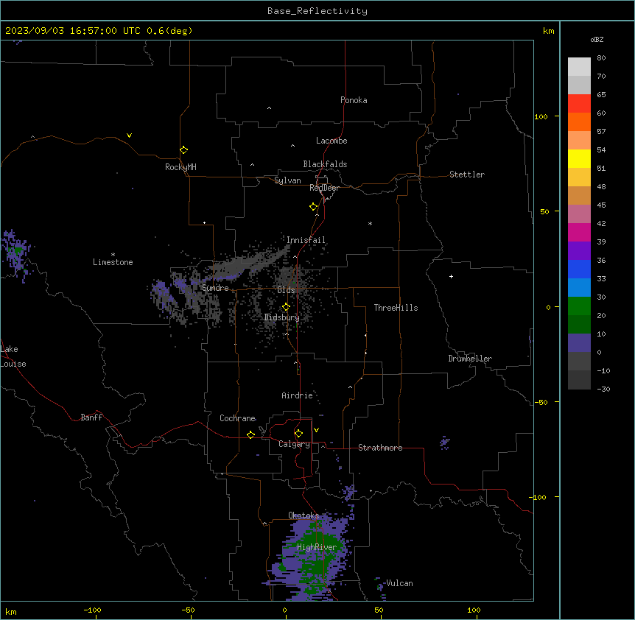635x620 pixels.
Task: Click the white asterisk above Limestone label
Action: point(113,255)
